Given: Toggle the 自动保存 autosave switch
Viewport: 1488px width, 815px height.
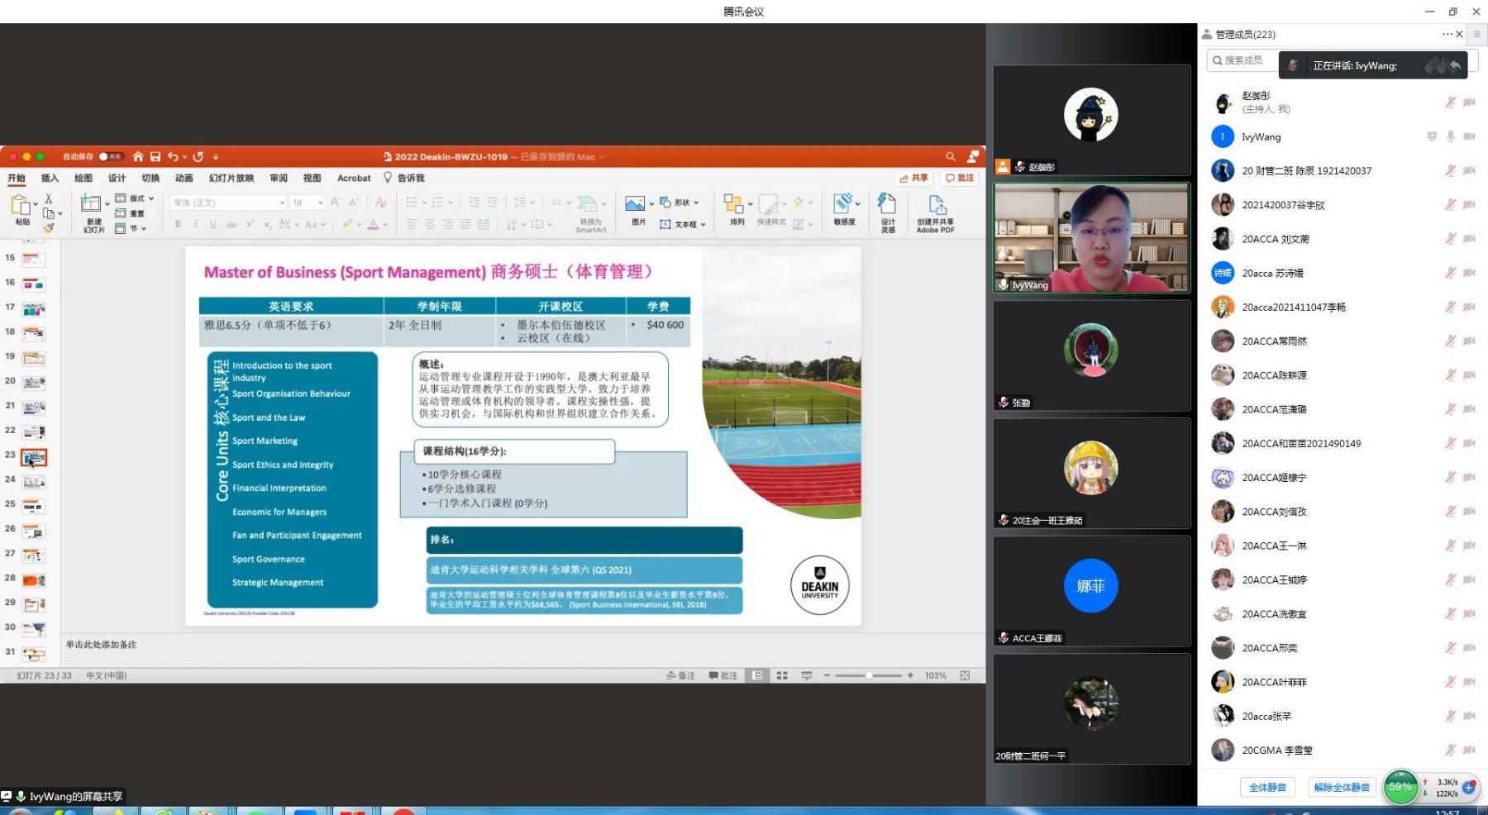Looking at the screenshot, I should pos(110,156).
